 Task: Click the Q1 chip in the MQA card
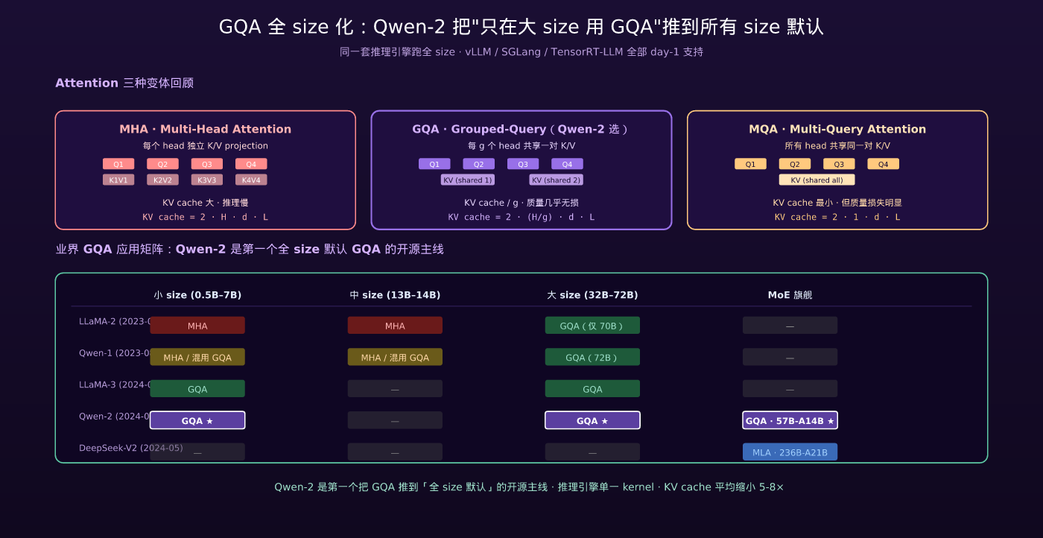[750, 164]
